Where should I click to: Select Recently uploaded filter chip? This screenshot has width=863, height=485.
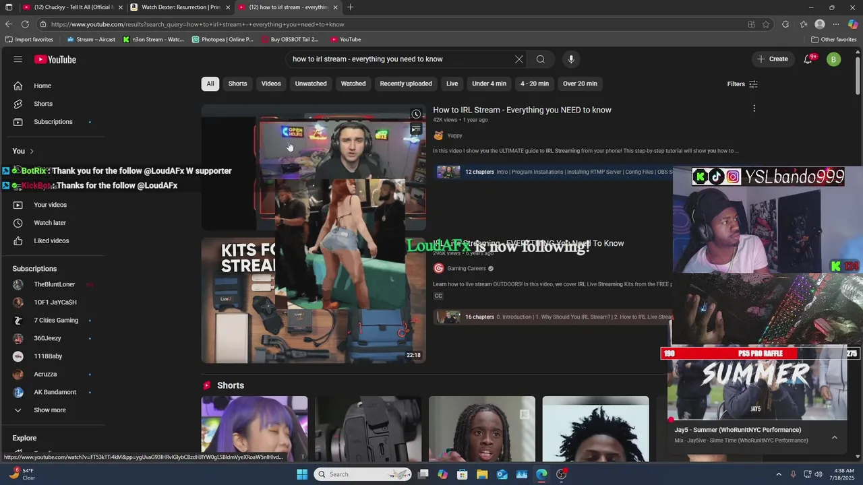coord(406,84)
